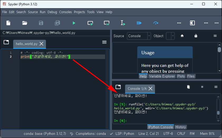This screenshot has height=138, width=222.
Task: Open the View menu
Action: [x=100, y=12]
